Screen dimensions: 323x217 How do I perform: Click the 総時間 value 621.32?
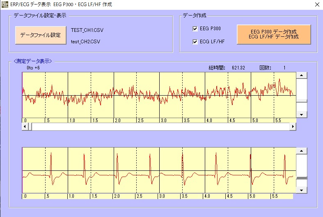(238, 68)
